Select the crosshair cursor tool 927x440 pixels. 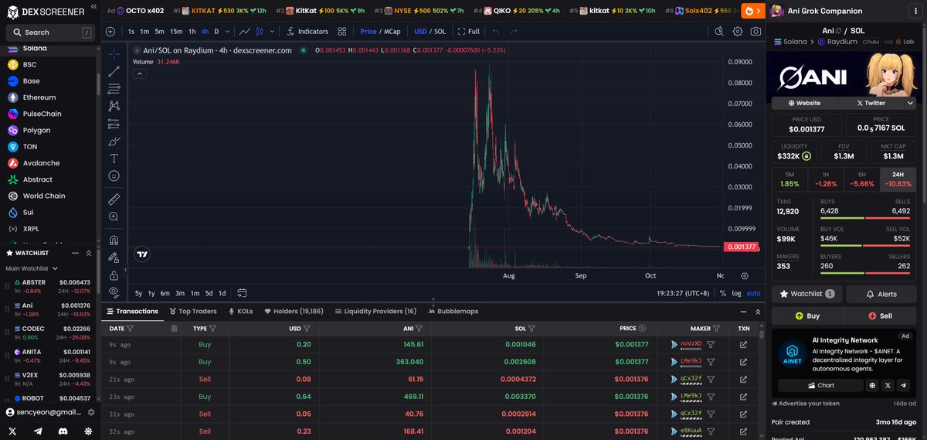114,54
